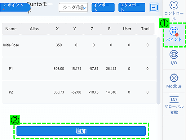Select the P1 point row

tap(11, 69)
